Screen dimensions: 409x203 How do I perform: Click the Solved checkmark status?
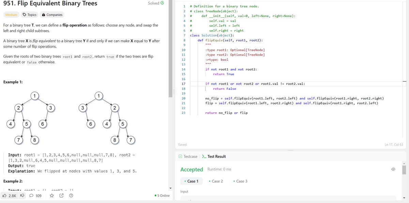coord(156,3)
